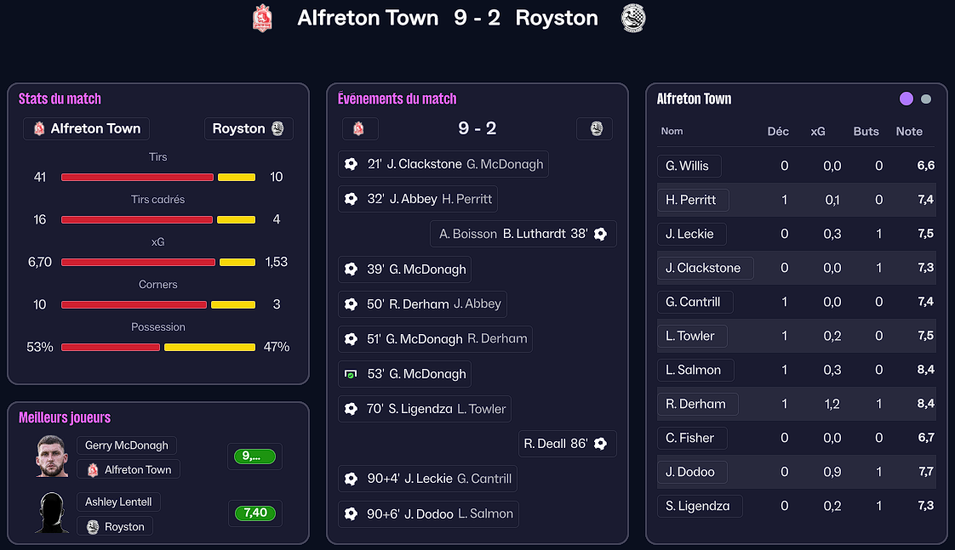955x550 pixels.
Task: Click the goal icon beside Luthardt 38'
Action: click(x=600, y=234)
